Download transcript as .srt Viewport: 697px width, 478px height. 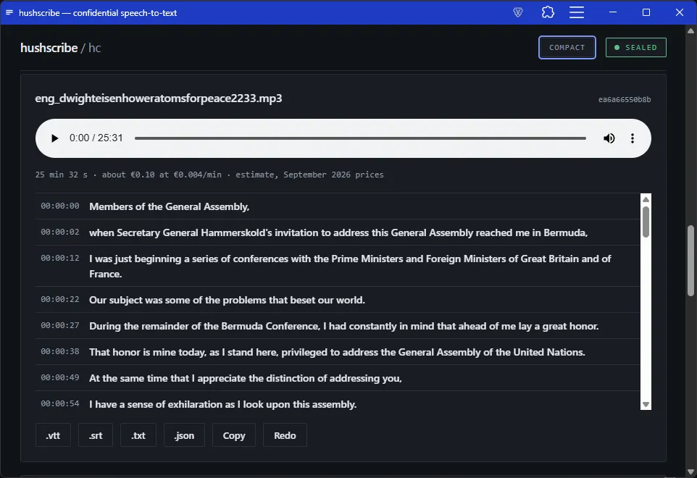96,435
